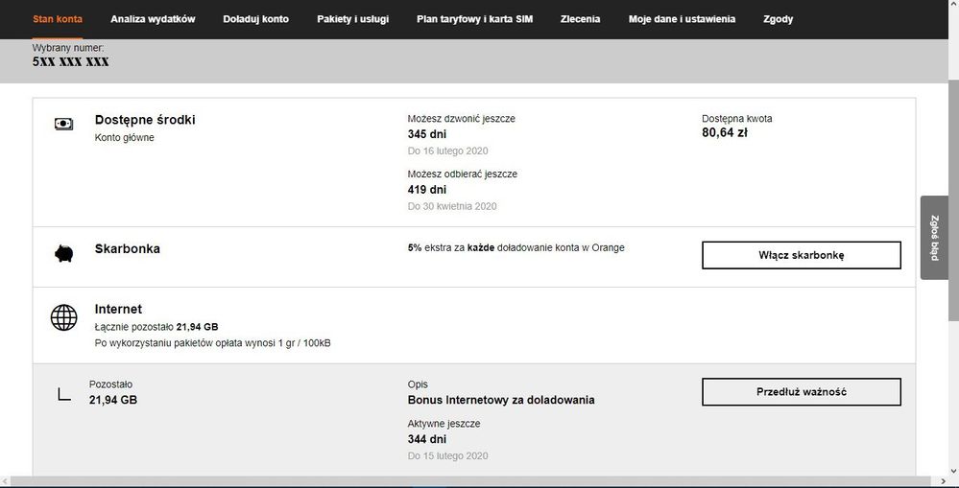The width and height of the screenshot is (959, 488).
Task: Click the 80,64 zł available amount
Action: [724, 133]
